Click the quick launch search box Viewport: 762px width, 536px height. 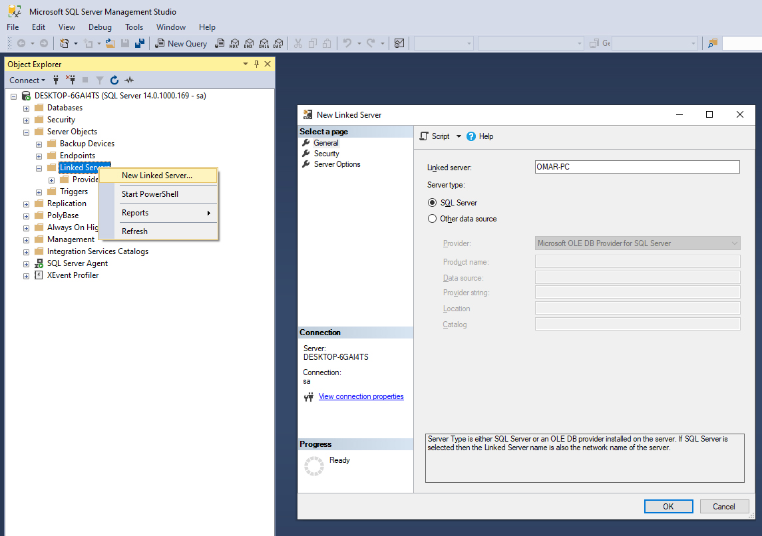742,43
